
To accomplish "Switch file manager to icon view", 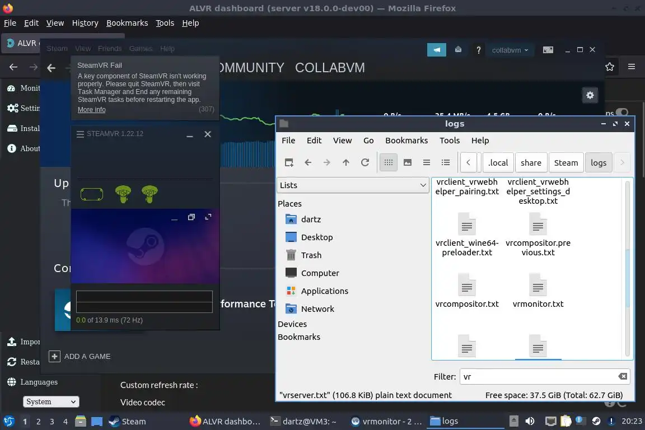I will pos(389,162).
